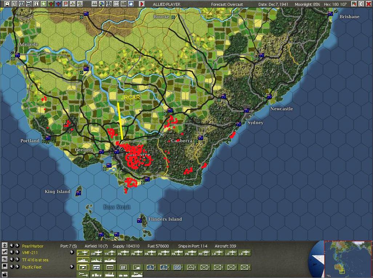Viewport: 373px width, 278px height.
Task: Open the information 'i' screen icon
Action: [x=36, y=4]
